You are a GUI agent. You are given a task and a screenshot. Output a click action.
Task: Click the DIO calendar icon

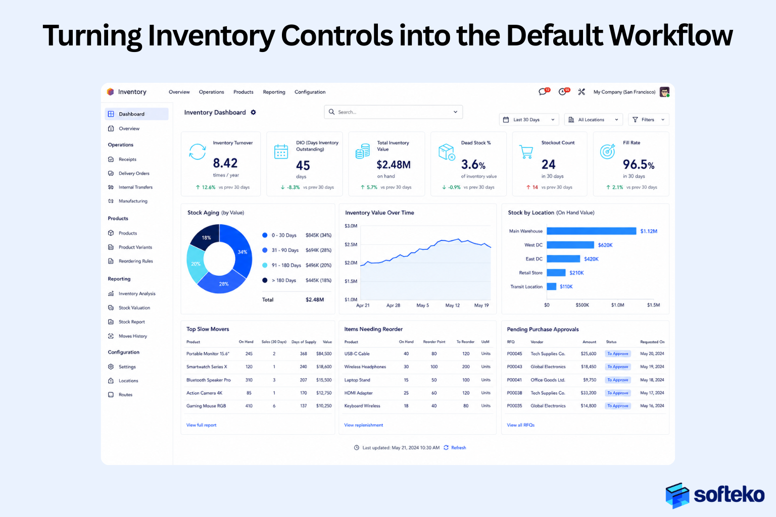pos(281,151)
